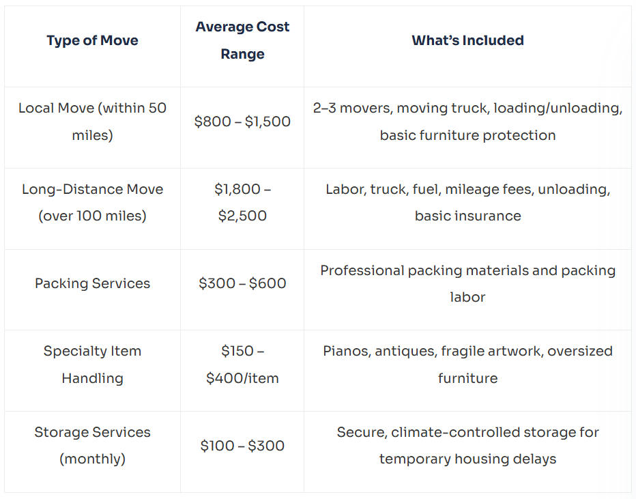Select the 'Local Move (within 50 miles)' cell
636x499 pixels.
(x=93, y=128)
